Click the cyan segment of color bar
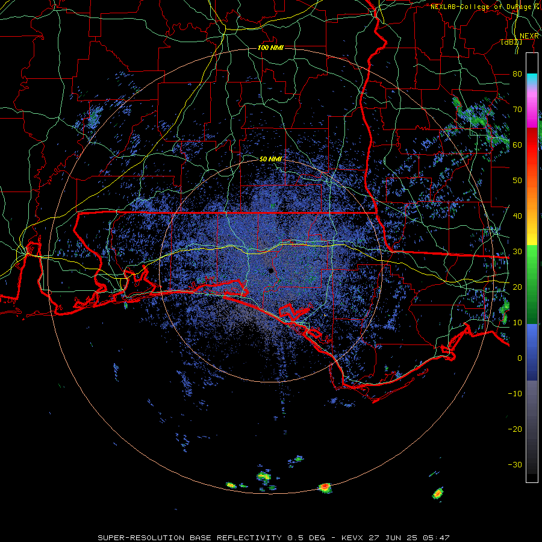 pos(532,79)
